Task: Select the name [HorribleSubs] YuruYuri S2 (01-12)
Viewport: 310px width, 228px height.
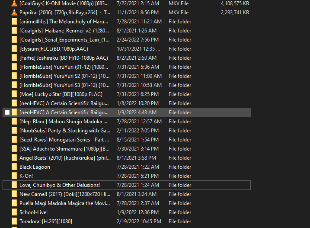Action: click(x=64, y=76)
